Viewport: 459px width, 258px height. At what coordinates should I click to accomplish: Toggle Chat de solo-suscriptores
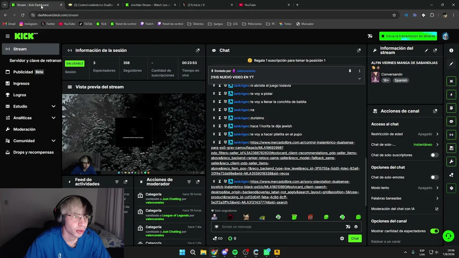(x=434, y=155)
